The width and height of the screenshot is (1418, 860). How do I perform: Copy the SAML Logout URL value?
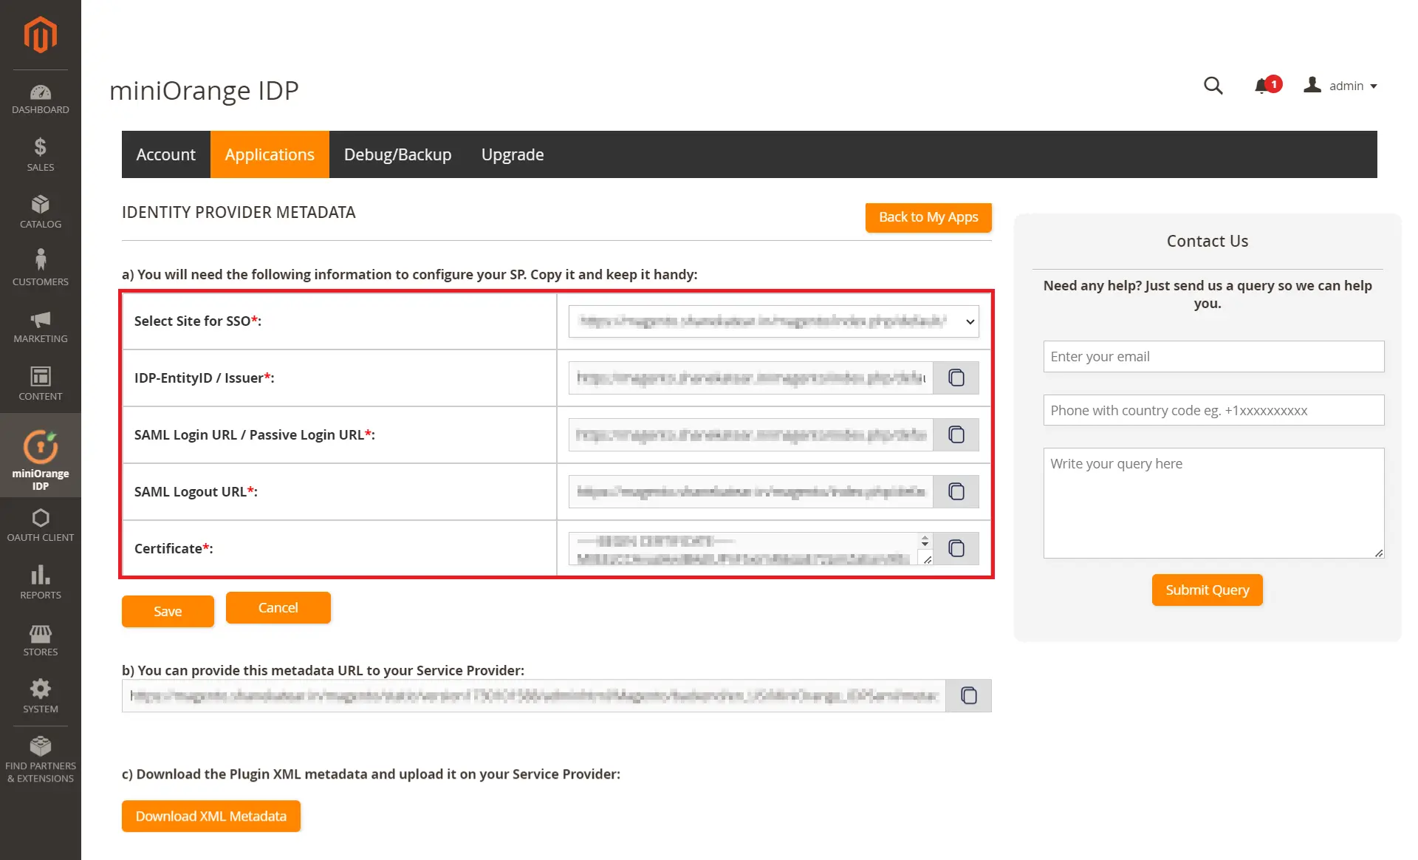956,491
